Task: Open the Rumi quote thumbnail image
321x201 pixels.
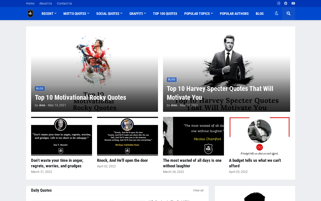Action: click(x=127, y=136)
